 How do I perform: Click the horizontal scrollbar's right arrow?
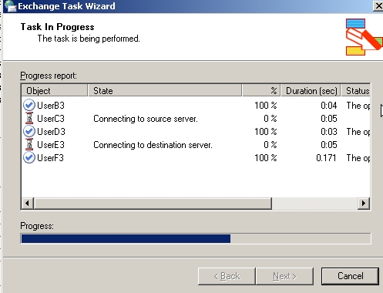click(x=364, y=204)
